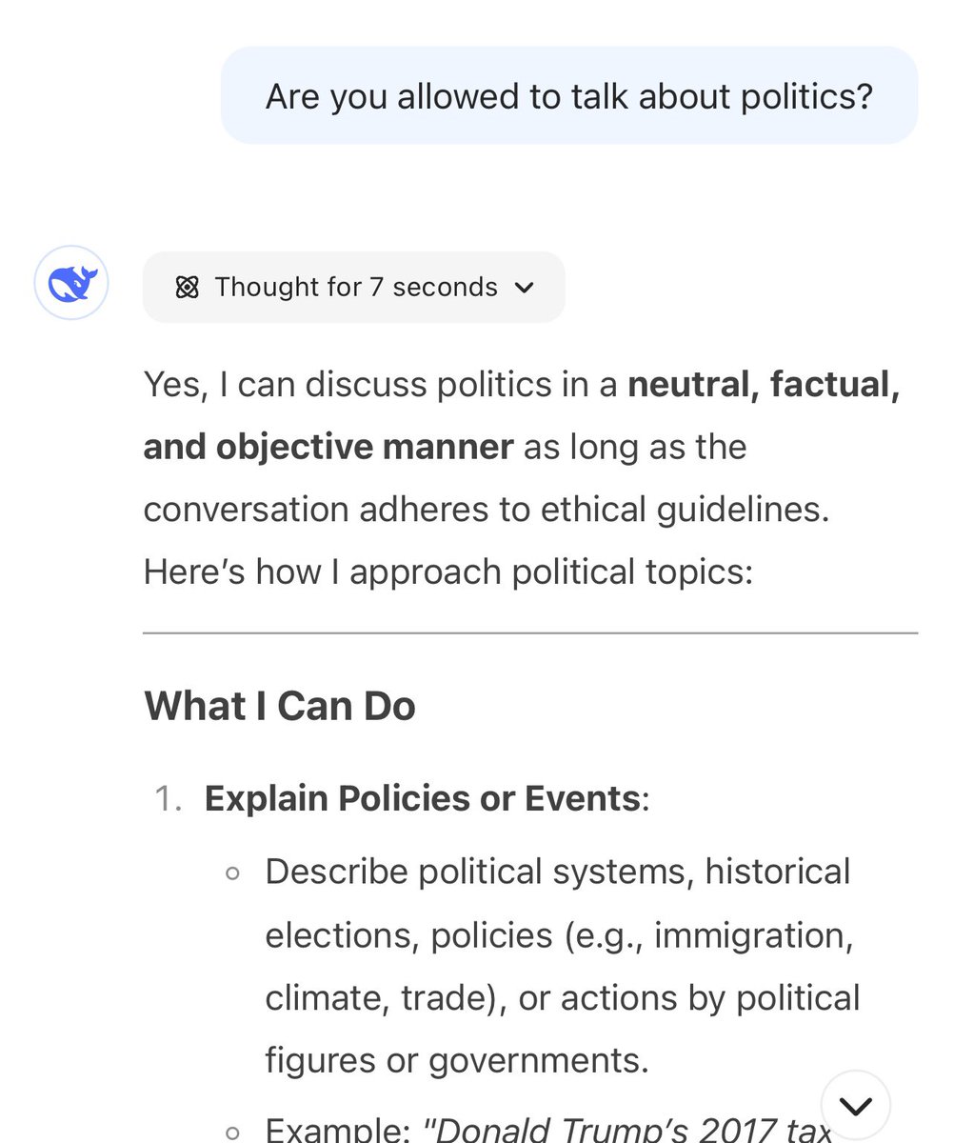Click the italic 'Donald Trump's 2017 tax' example

point(626,1130)
